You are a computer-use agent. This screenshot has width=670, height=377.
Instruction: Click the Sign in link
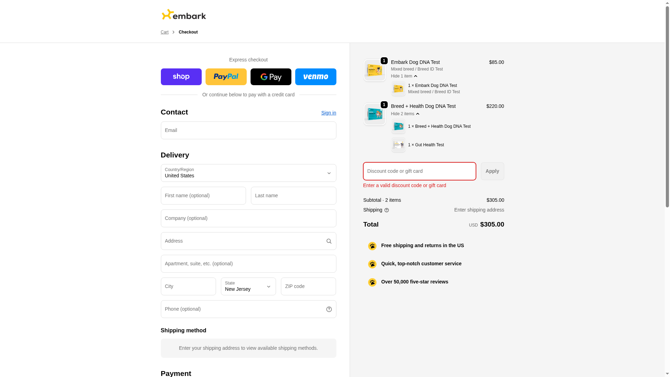coord(328,113)
